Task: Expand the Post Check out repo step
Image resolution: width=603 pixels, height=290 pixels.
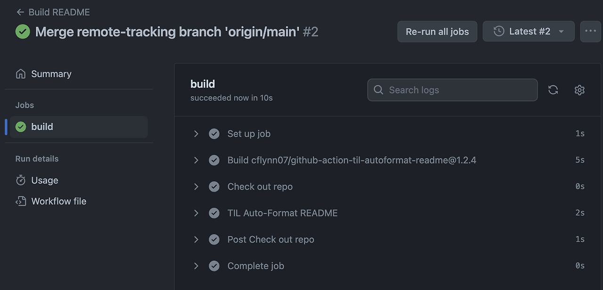Action: [196, 239]
